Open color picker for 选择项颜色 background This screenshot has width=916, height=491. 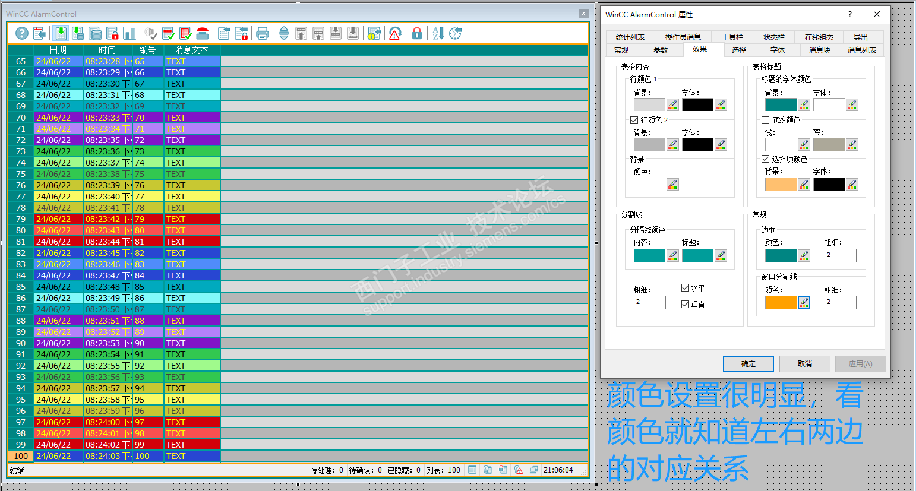click(x=804, y=184)
